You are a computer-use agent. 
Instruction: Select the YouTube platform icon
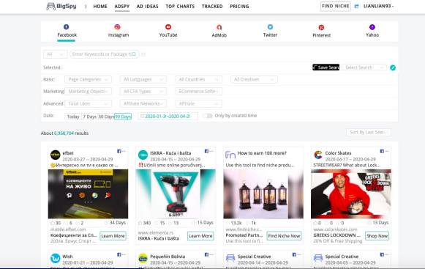click(168, 27)
